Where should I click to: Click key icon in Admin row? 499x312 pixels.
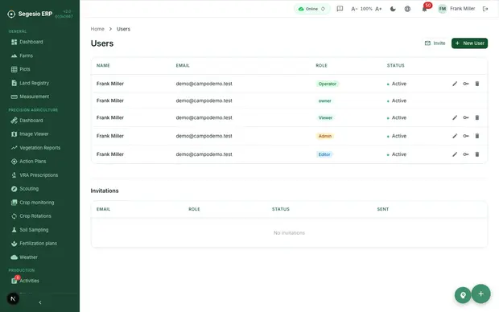pos(466,136)
